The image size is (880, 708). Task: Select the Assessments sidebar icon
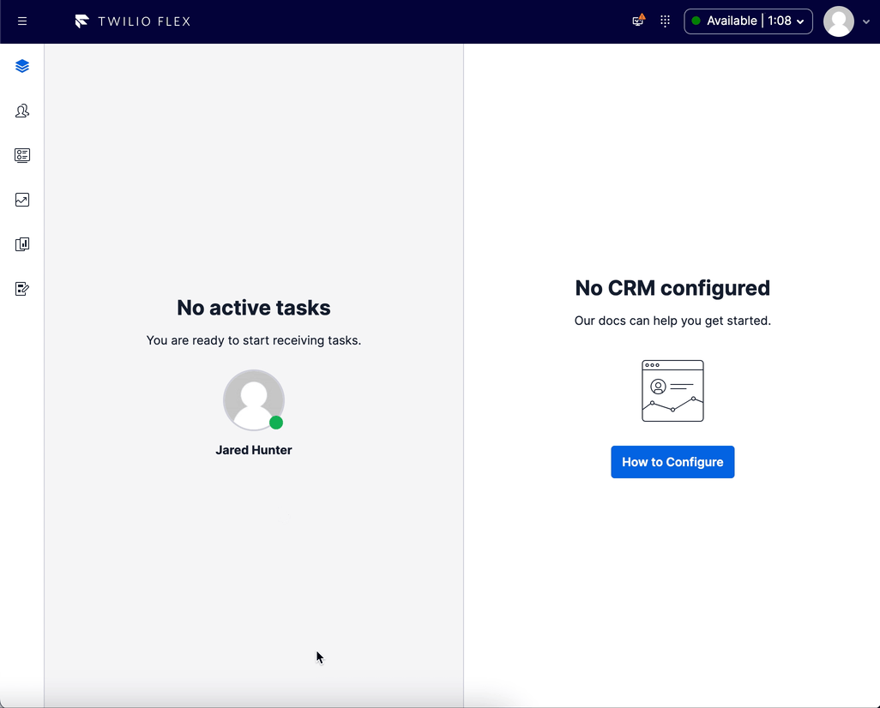[x=21, y=289]
